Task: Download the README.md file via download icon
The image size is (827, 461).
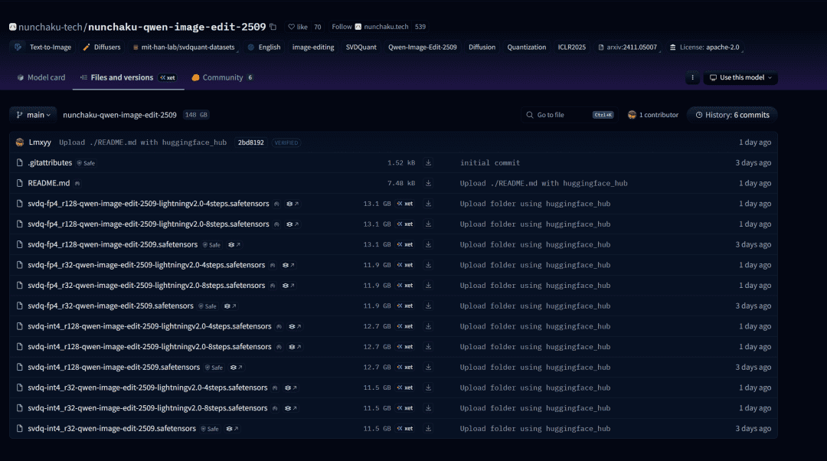Action: pos(428,184)
